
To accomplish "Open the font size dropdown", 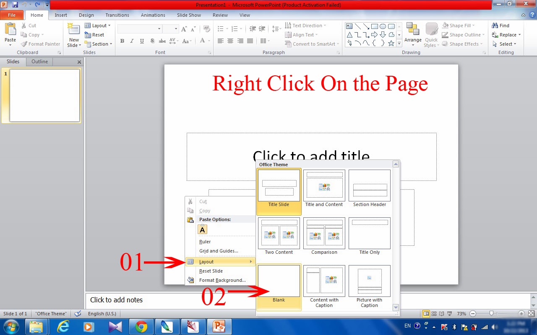I will click(170, 29).
